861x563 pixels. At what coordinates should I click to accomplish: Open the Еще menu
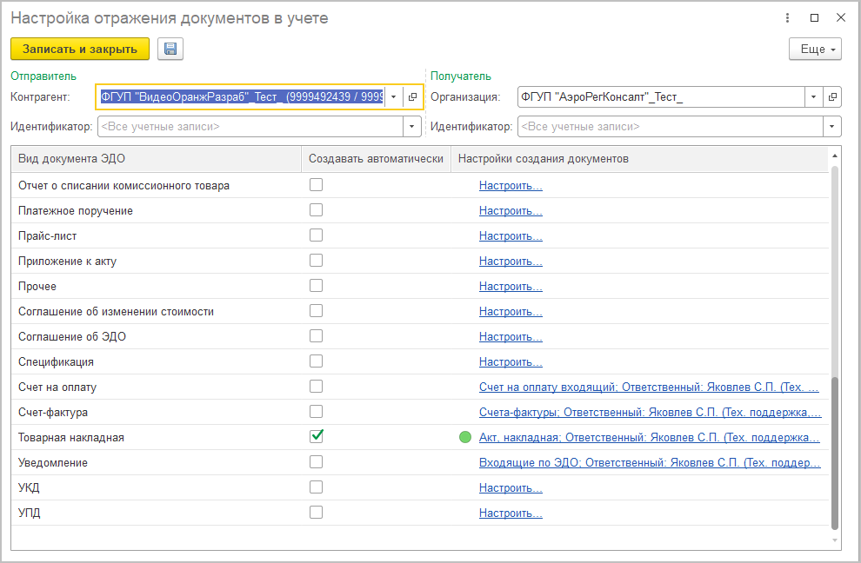point(815,50)
